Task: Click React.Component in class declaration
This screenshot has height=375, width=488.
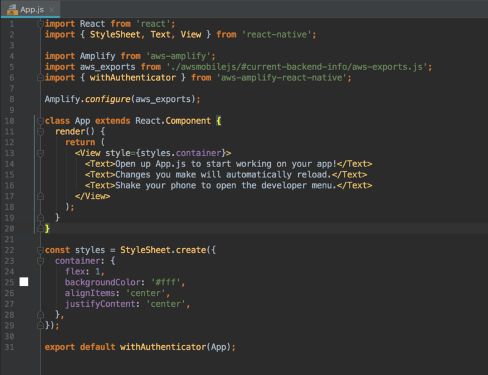Action: click(x=173, y=121)
